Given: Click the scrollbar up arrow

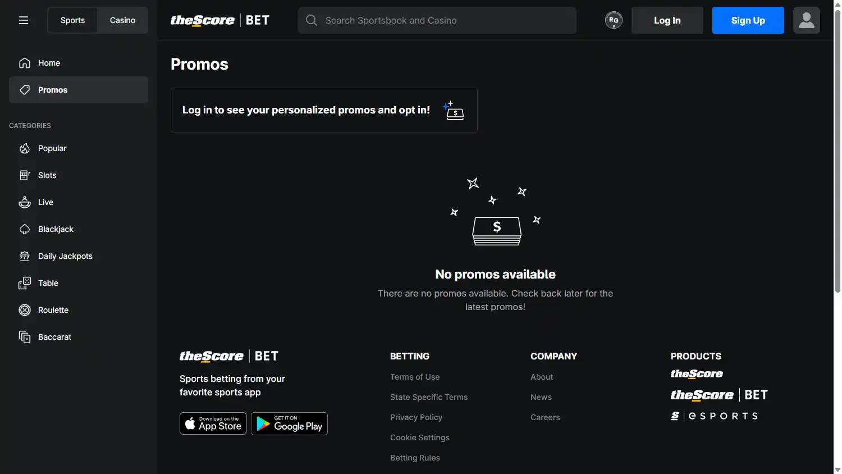Looking at the screenshot, I should point(838,4).
